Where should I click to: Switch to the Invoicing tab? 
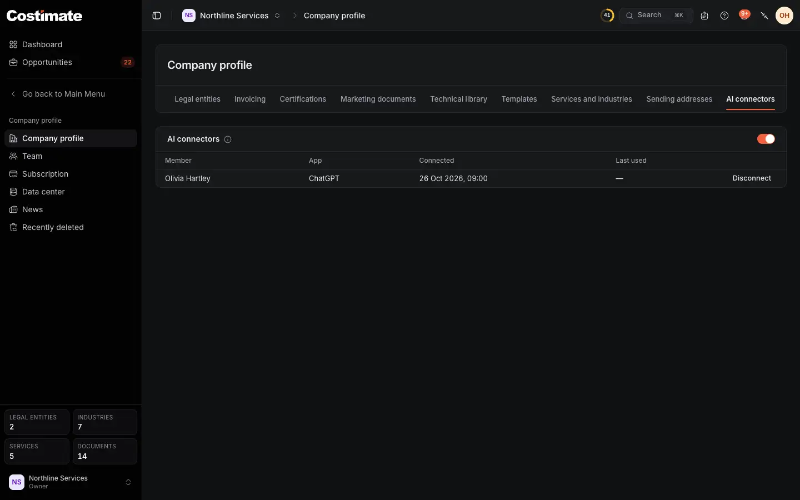coord(250,99)
